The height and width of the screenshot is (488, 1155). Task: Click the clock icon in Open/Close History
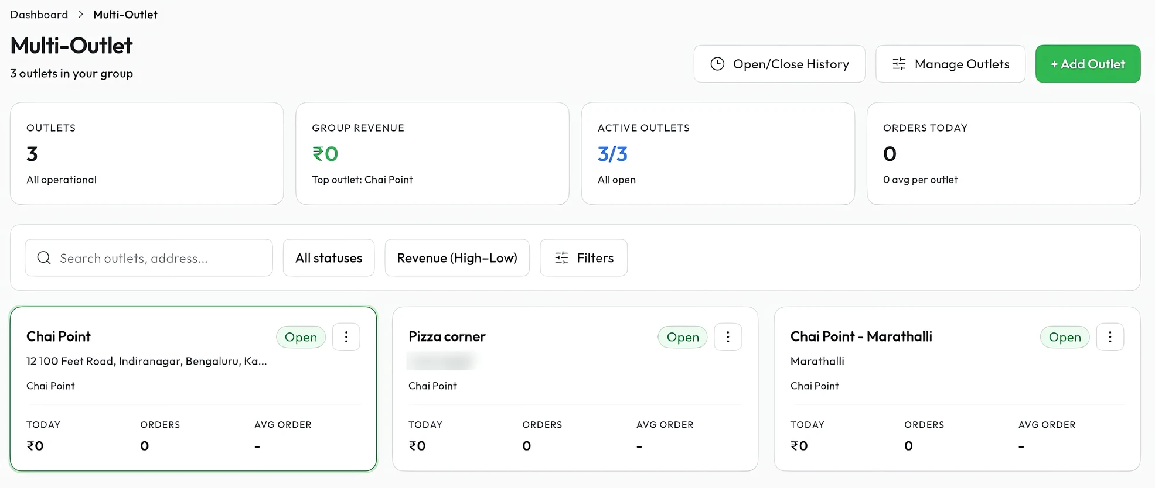coord(717,64)
